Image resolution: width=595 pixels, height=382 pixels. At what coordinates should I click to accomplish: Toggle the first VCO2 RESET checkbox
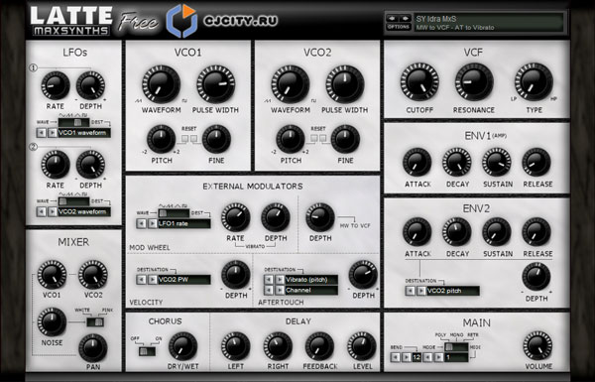(x=313, y=139)
